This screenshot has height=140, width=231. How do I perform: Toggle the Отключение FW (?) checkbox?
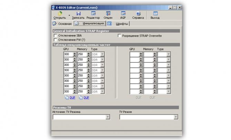[x=55, y=40]
